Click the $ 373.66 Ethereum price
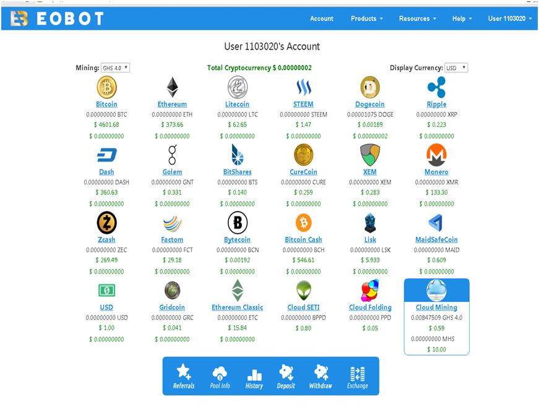 pos(172,125)
